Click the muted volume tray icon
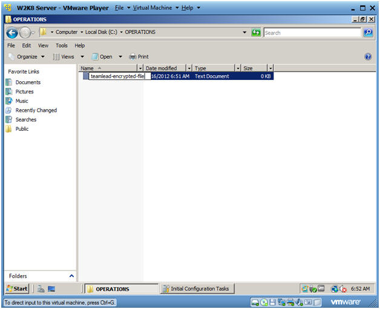 [x=343, y=288]
